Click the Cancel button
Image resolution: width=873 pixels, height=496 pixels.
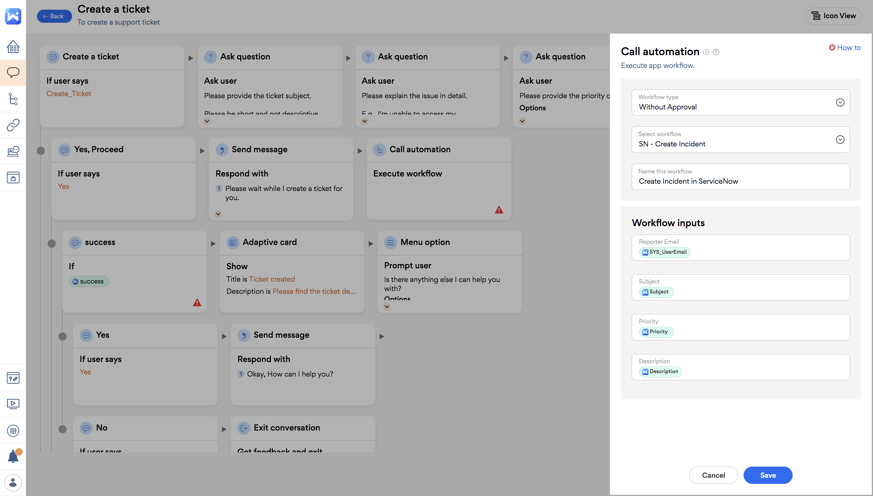(713, 475)
